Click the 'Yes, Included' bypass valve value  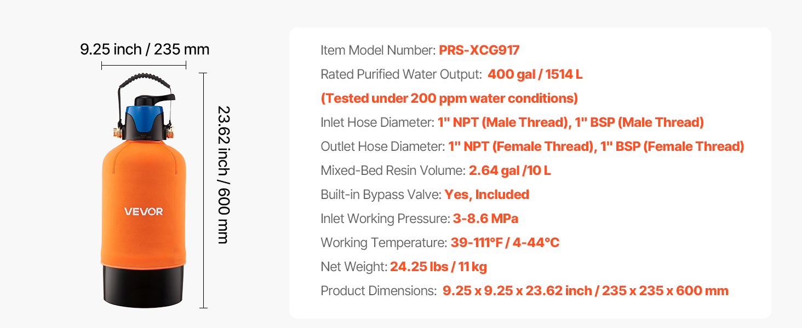pyautogui.click(x=486, y=195)
